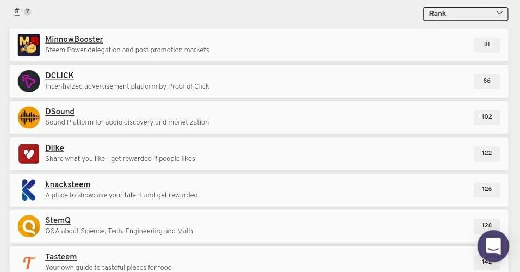The image size is (520, 272).
Task: Open the Rank sort dropdown
Action: click(x=465, y=14)
